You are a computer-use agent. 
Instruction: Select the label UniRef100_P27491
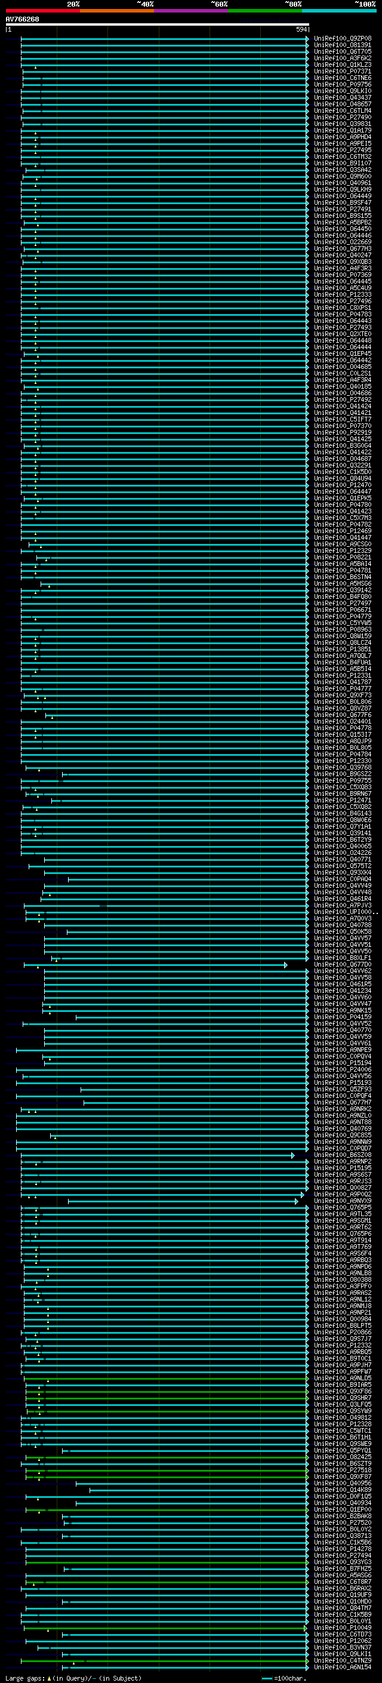coord(343,209)
